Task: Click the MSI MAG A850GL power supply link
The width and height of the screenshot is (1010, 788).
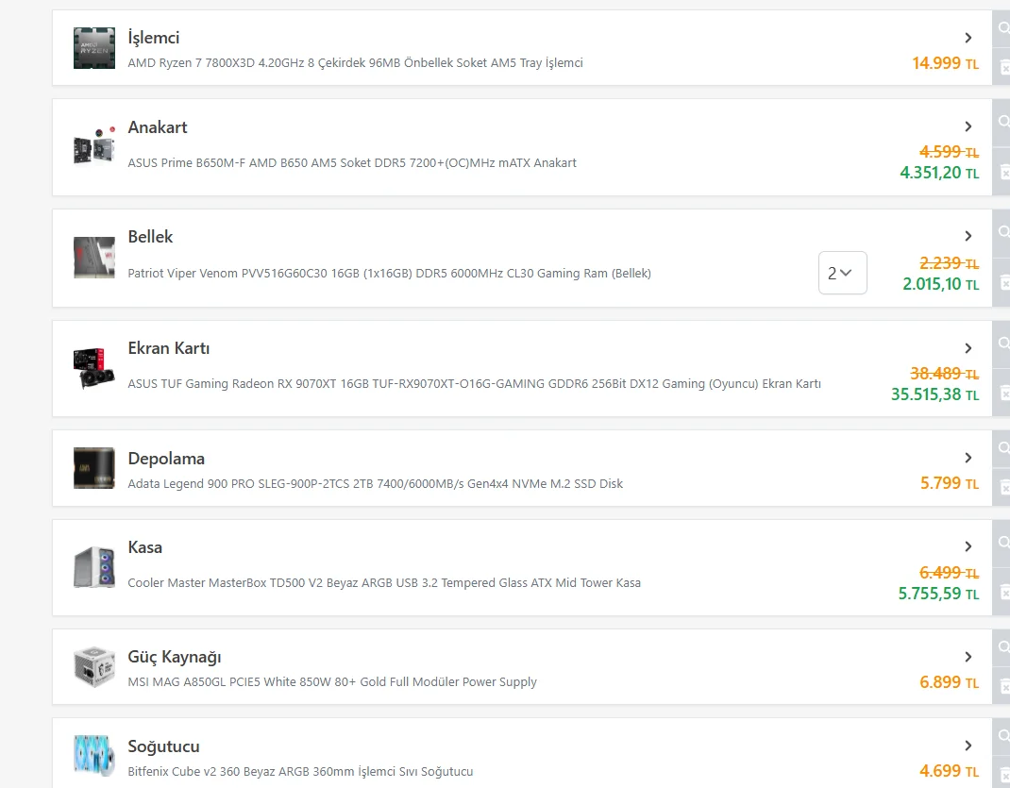Action: tap(332, 681)
